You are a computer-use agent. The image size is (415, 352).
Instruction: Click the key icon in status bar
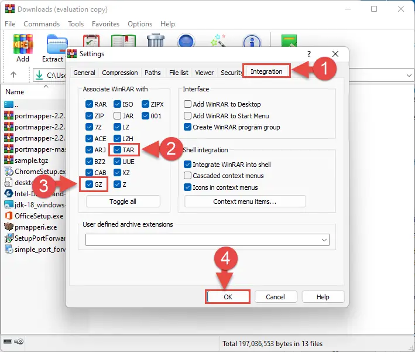(19, 341)
